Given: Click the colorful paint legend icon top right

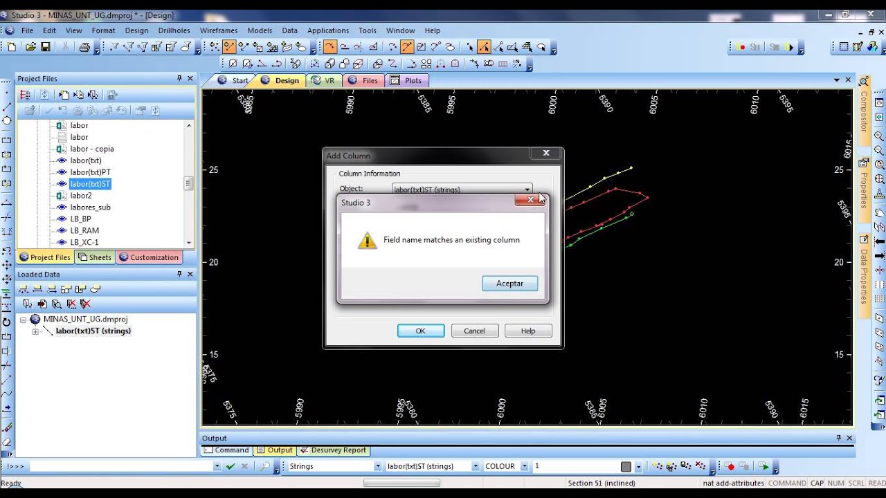Looking at the screenshot, I should [873, 47].
